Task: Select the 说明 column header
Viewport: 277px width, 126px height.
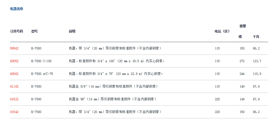Action: [x=72, y=31]
